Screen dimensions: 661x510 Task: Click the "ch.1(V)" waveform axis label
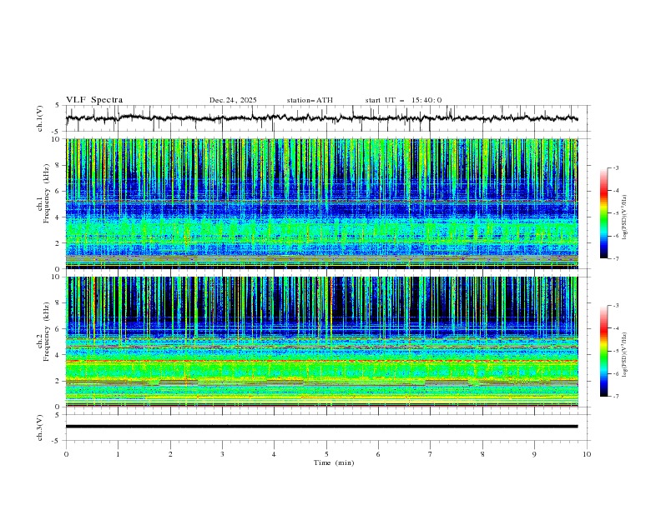41,118
